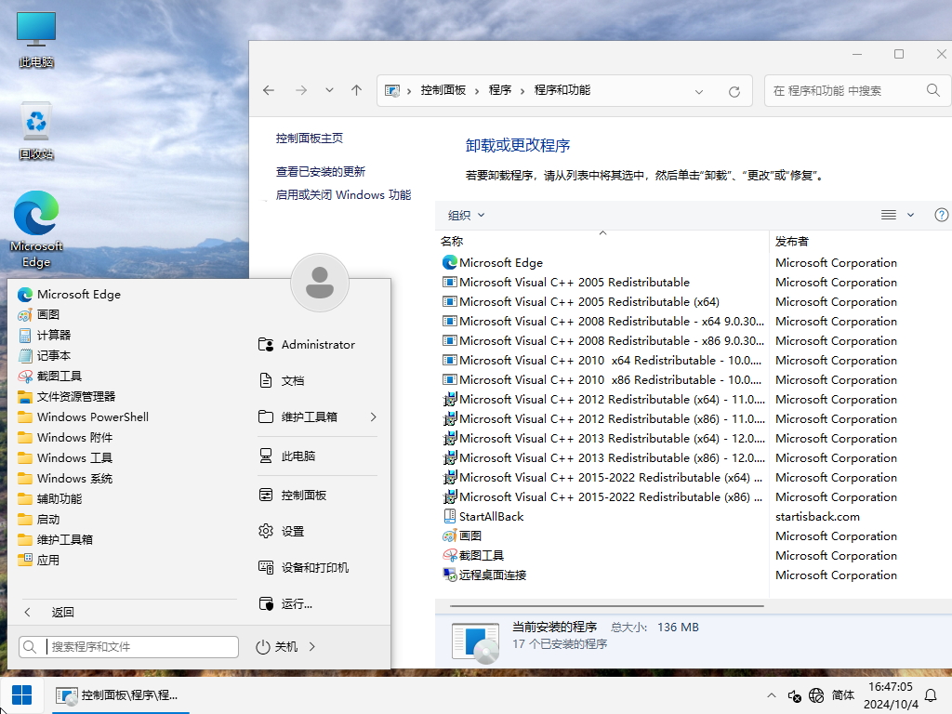Click the forward navigation arrow
This screenshot has width=952, height=714.
301,90
